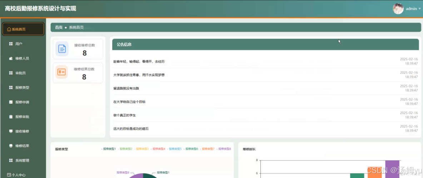Toggle legend item 报修类型1

[x=109, y=149]
